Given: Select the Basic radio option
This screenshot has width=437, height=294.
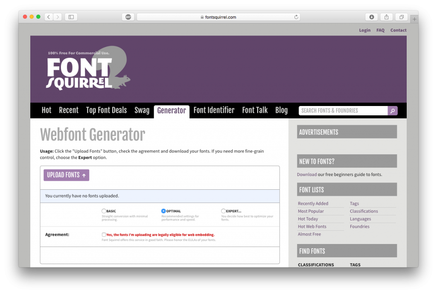Looking at the screenshot, I should [104, 211].
